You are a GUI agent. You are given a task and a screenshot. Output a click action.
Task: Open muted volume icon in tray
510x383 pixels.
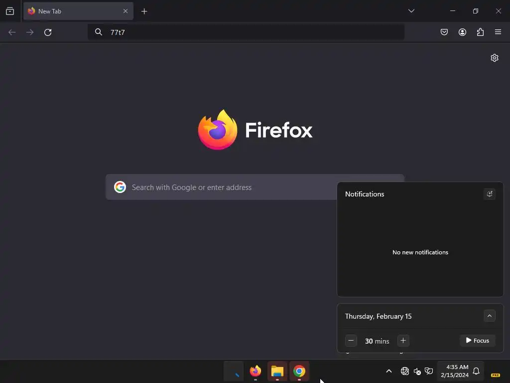[x=417, y=371]
